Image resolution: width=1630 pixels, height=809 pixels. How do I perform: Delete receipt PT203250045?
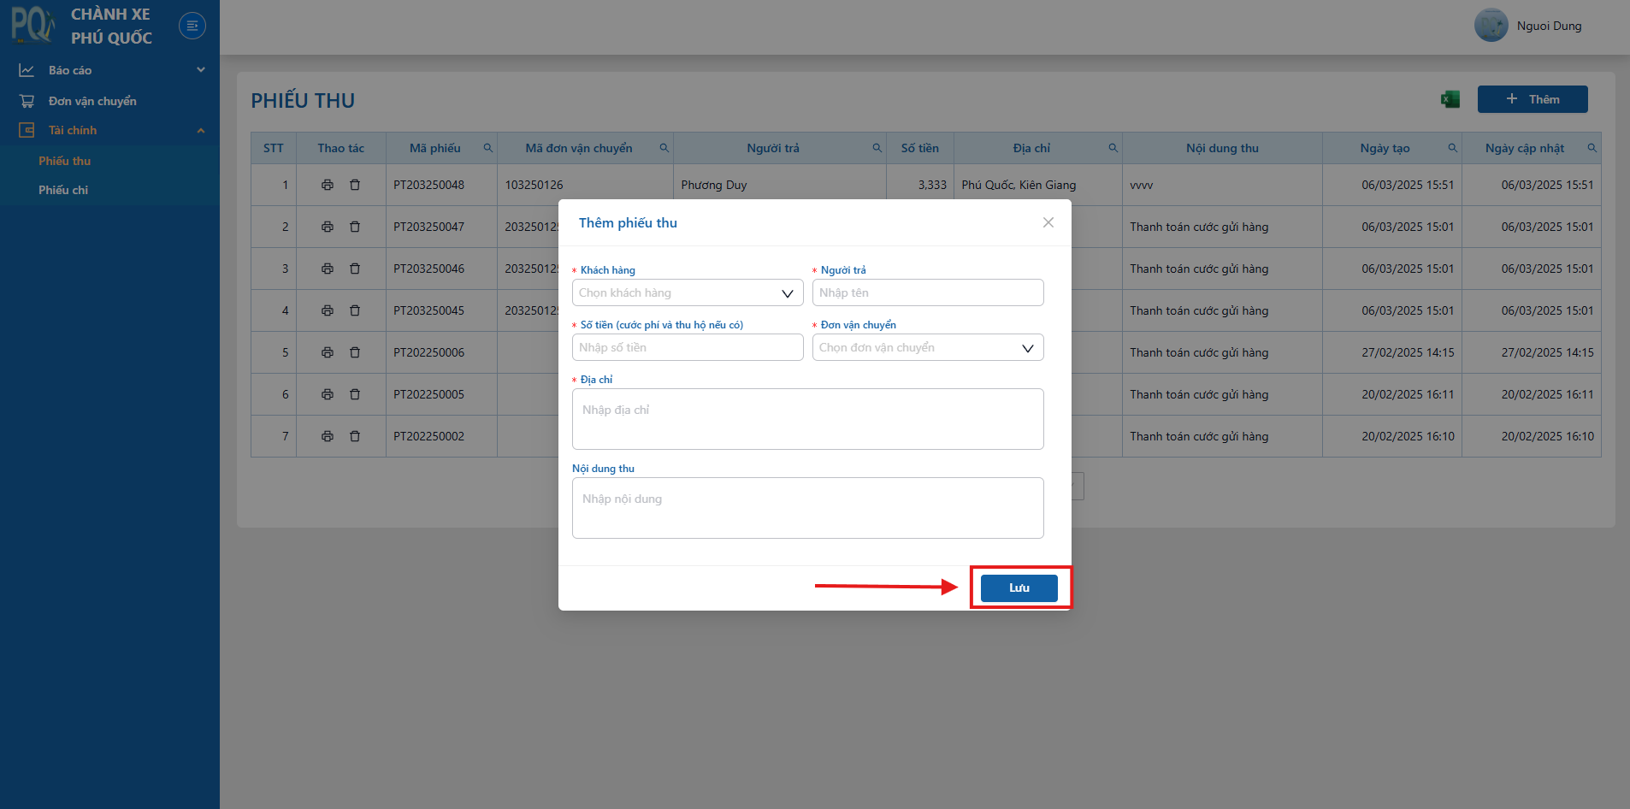[x=355, y=310]
